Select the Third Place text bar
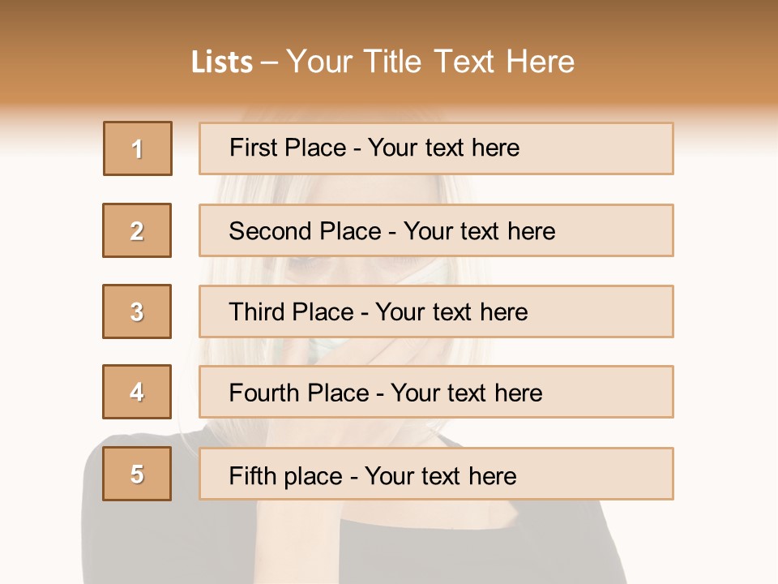Viewport: 778px width, 584px height. pyautogui.click(x=436, y=311)
